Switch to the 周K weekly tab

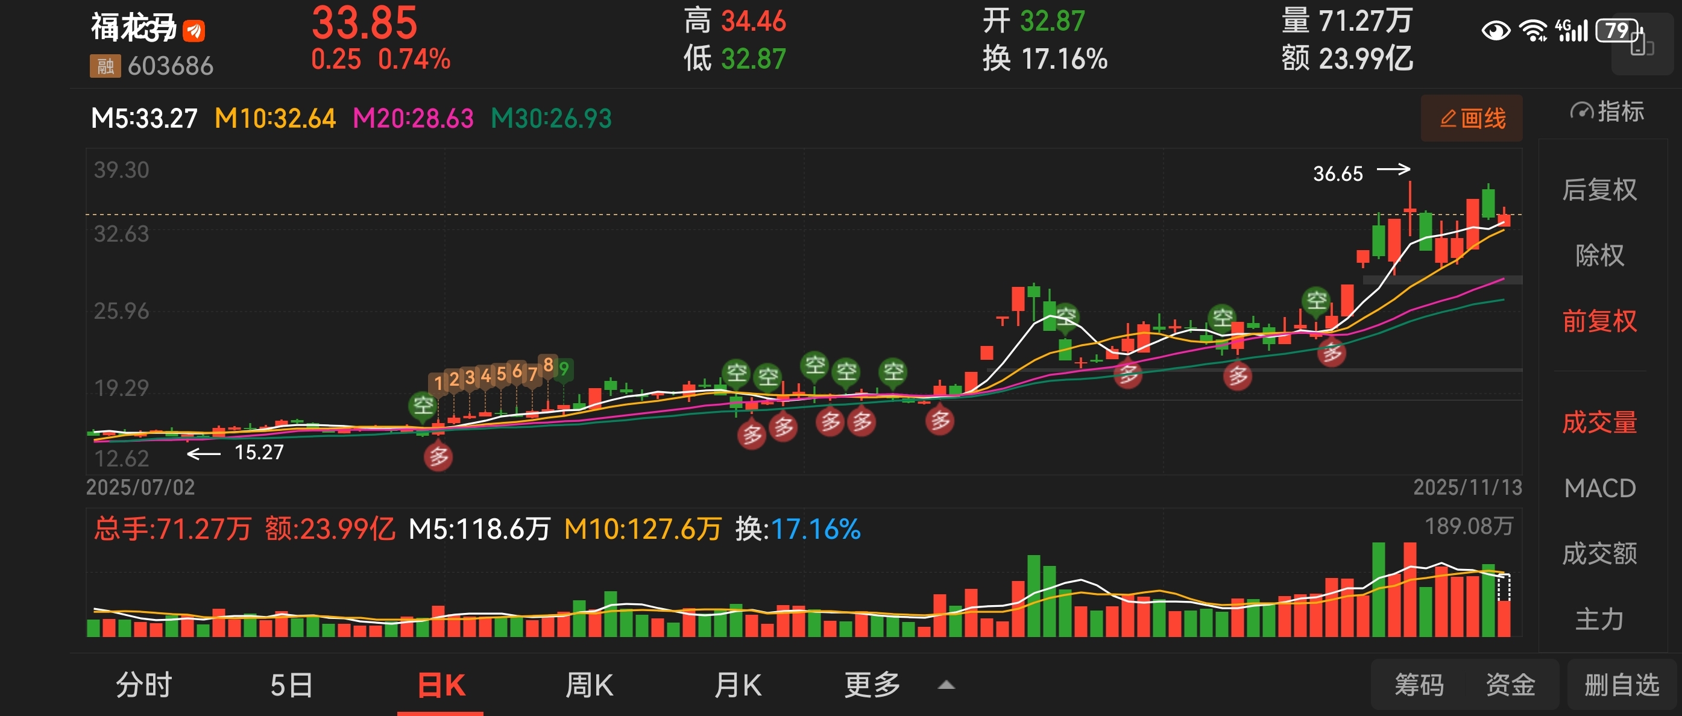588,685
